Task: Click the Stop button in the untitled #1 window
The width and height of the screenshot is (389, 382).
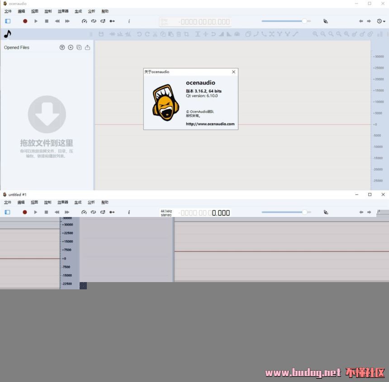Action: [x=46, y=212]
